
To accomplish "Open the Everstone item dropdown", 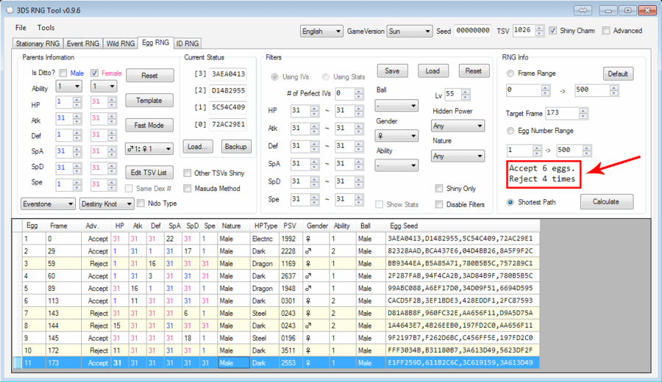I will [47, 203].
